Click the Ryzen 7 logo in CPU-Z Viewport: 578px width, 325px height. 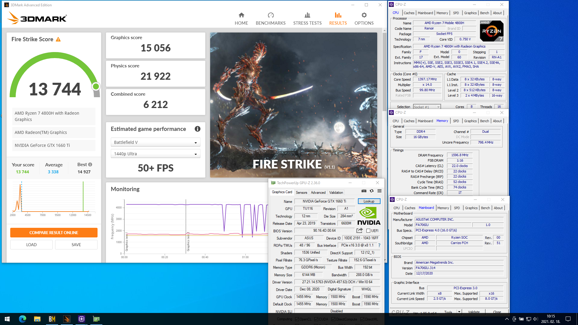coord(492,31)
